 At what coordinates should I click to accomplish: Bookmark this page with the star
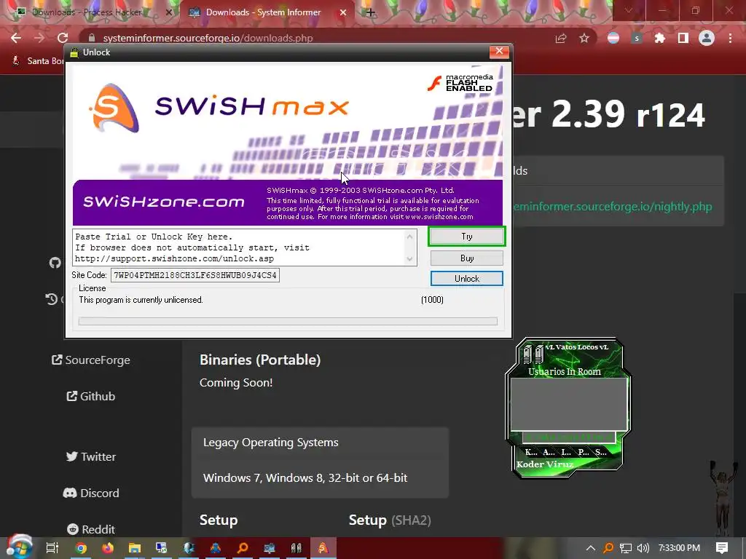[x=584, y=38]
